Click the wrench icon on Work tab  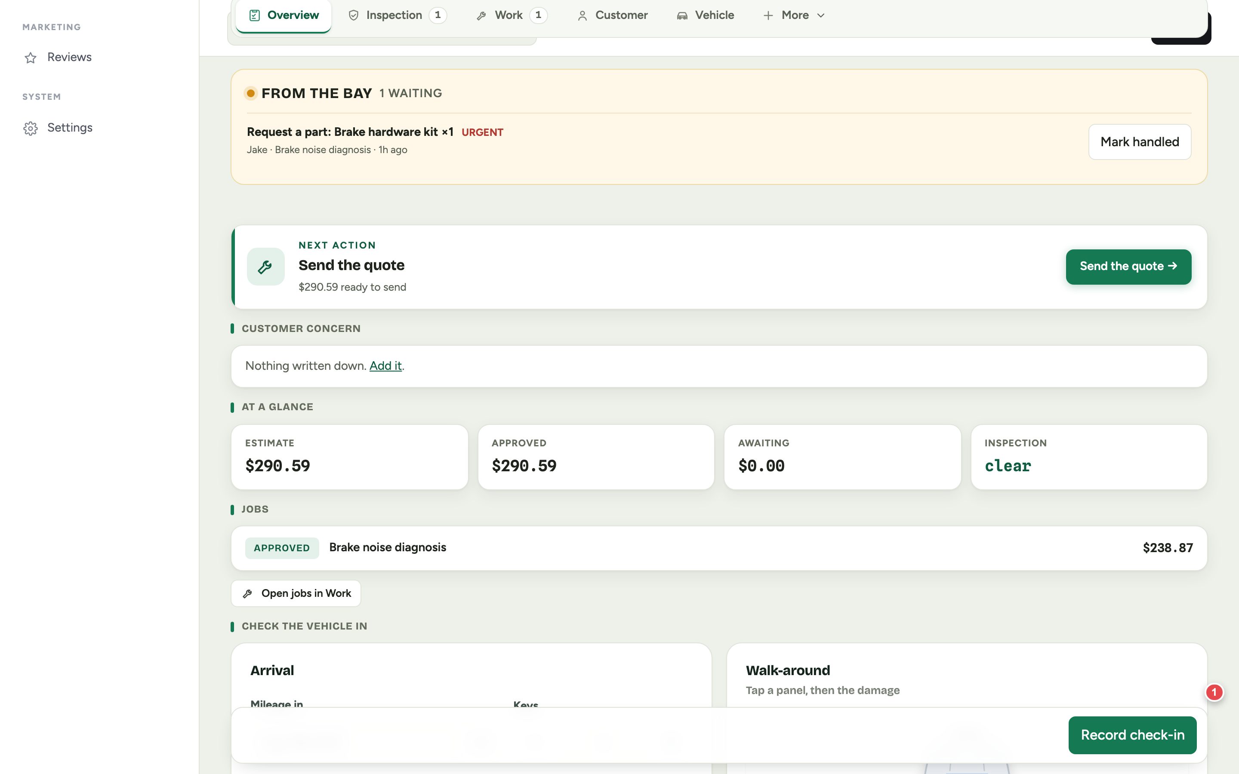(x=481, y=16)
